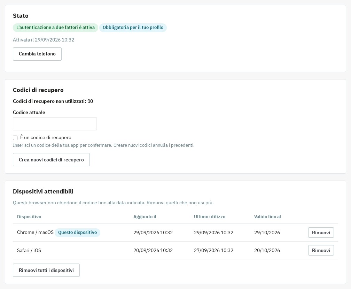Click Codici di recupero non utilizzati: 10
The image size is (351, 289).
(53, 101)
